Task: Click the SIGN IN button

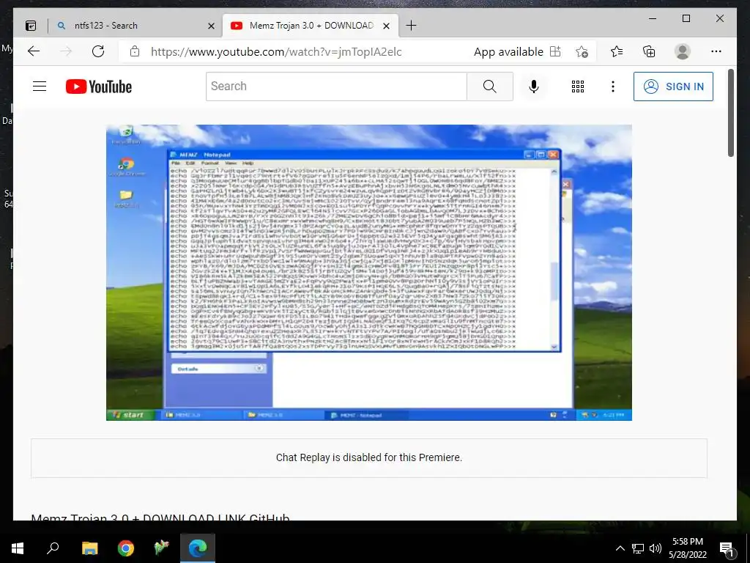Action: (674, 87)
